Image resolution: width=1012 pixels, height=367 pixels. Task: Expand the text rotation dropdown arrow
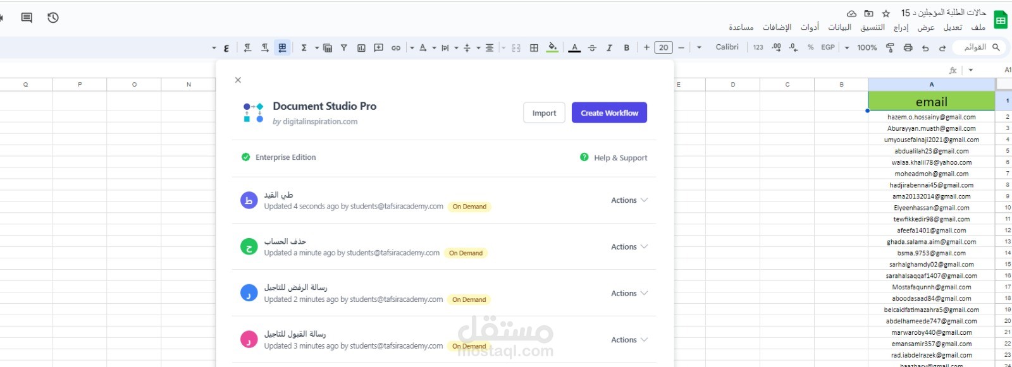click(x=412, y=47)
